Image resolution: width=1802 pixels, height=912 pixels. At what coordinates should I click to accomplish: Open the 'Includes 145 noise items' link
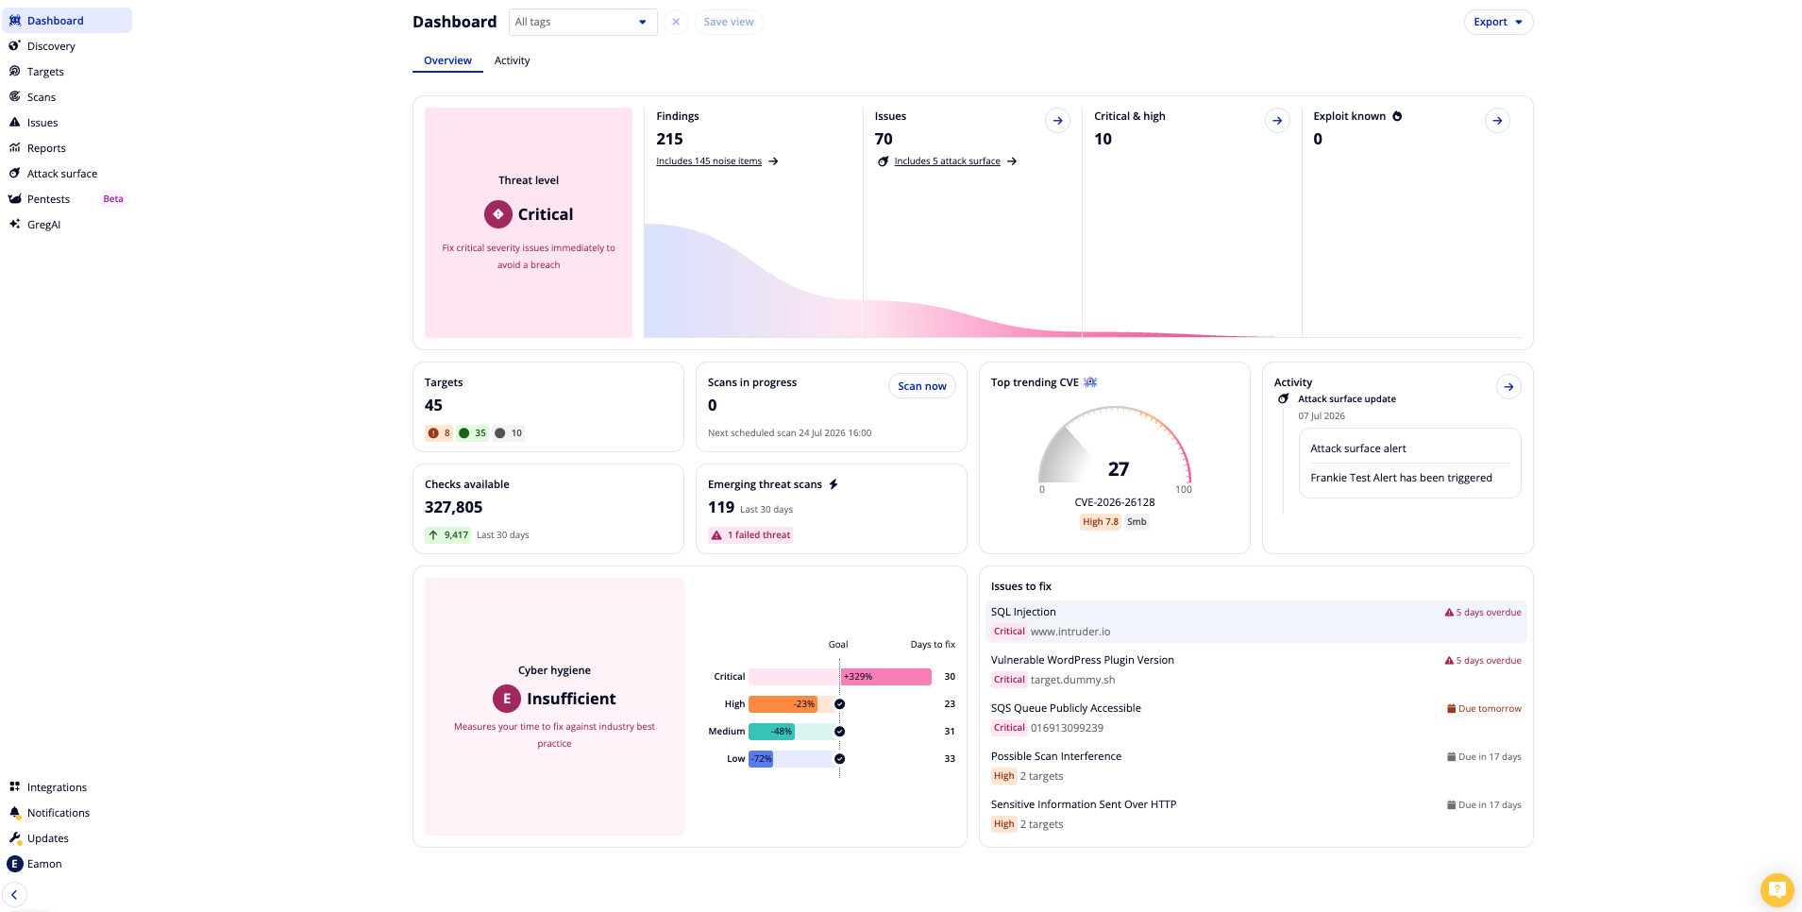[709, 161]
